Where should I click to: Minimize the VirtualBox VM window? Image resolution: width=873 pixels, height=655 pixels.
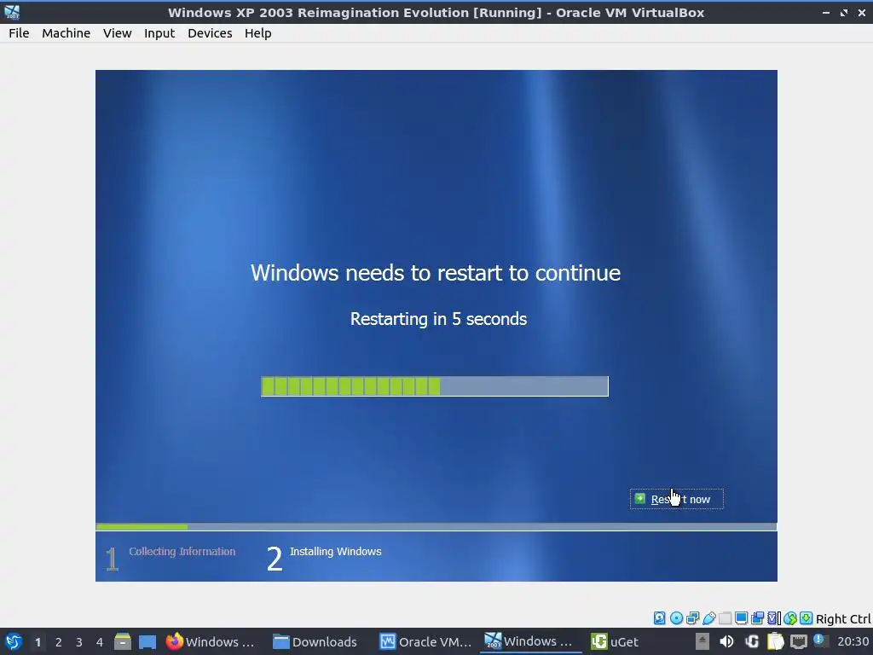pos(826,12)
